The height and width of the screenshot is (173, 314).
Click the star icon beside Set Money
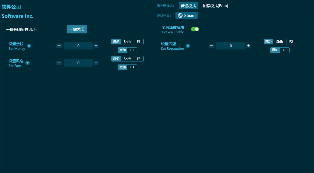[x=29, y=46]
